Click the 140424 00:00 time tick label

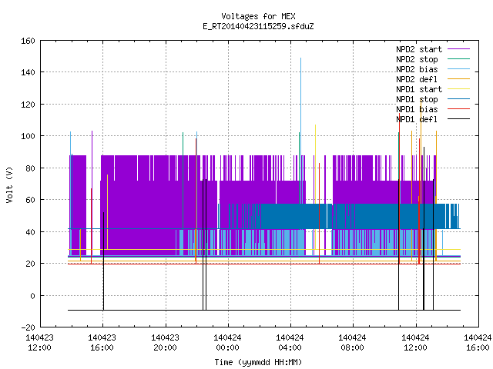227,342
